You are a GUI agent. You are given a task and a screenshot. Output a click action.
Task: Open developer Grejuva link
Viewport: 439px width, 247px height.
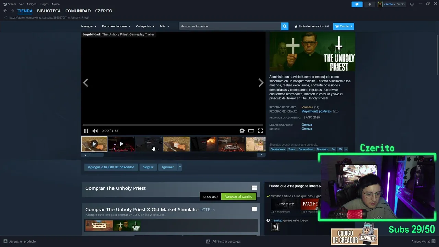(307, 125)
